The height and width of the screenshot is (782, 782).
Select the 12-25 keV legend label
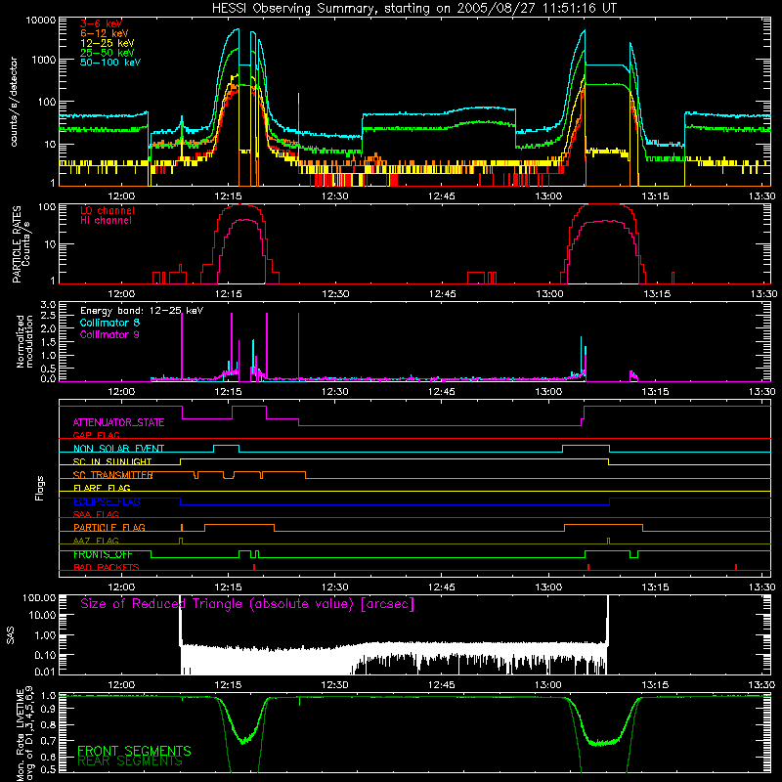(107, 43)
